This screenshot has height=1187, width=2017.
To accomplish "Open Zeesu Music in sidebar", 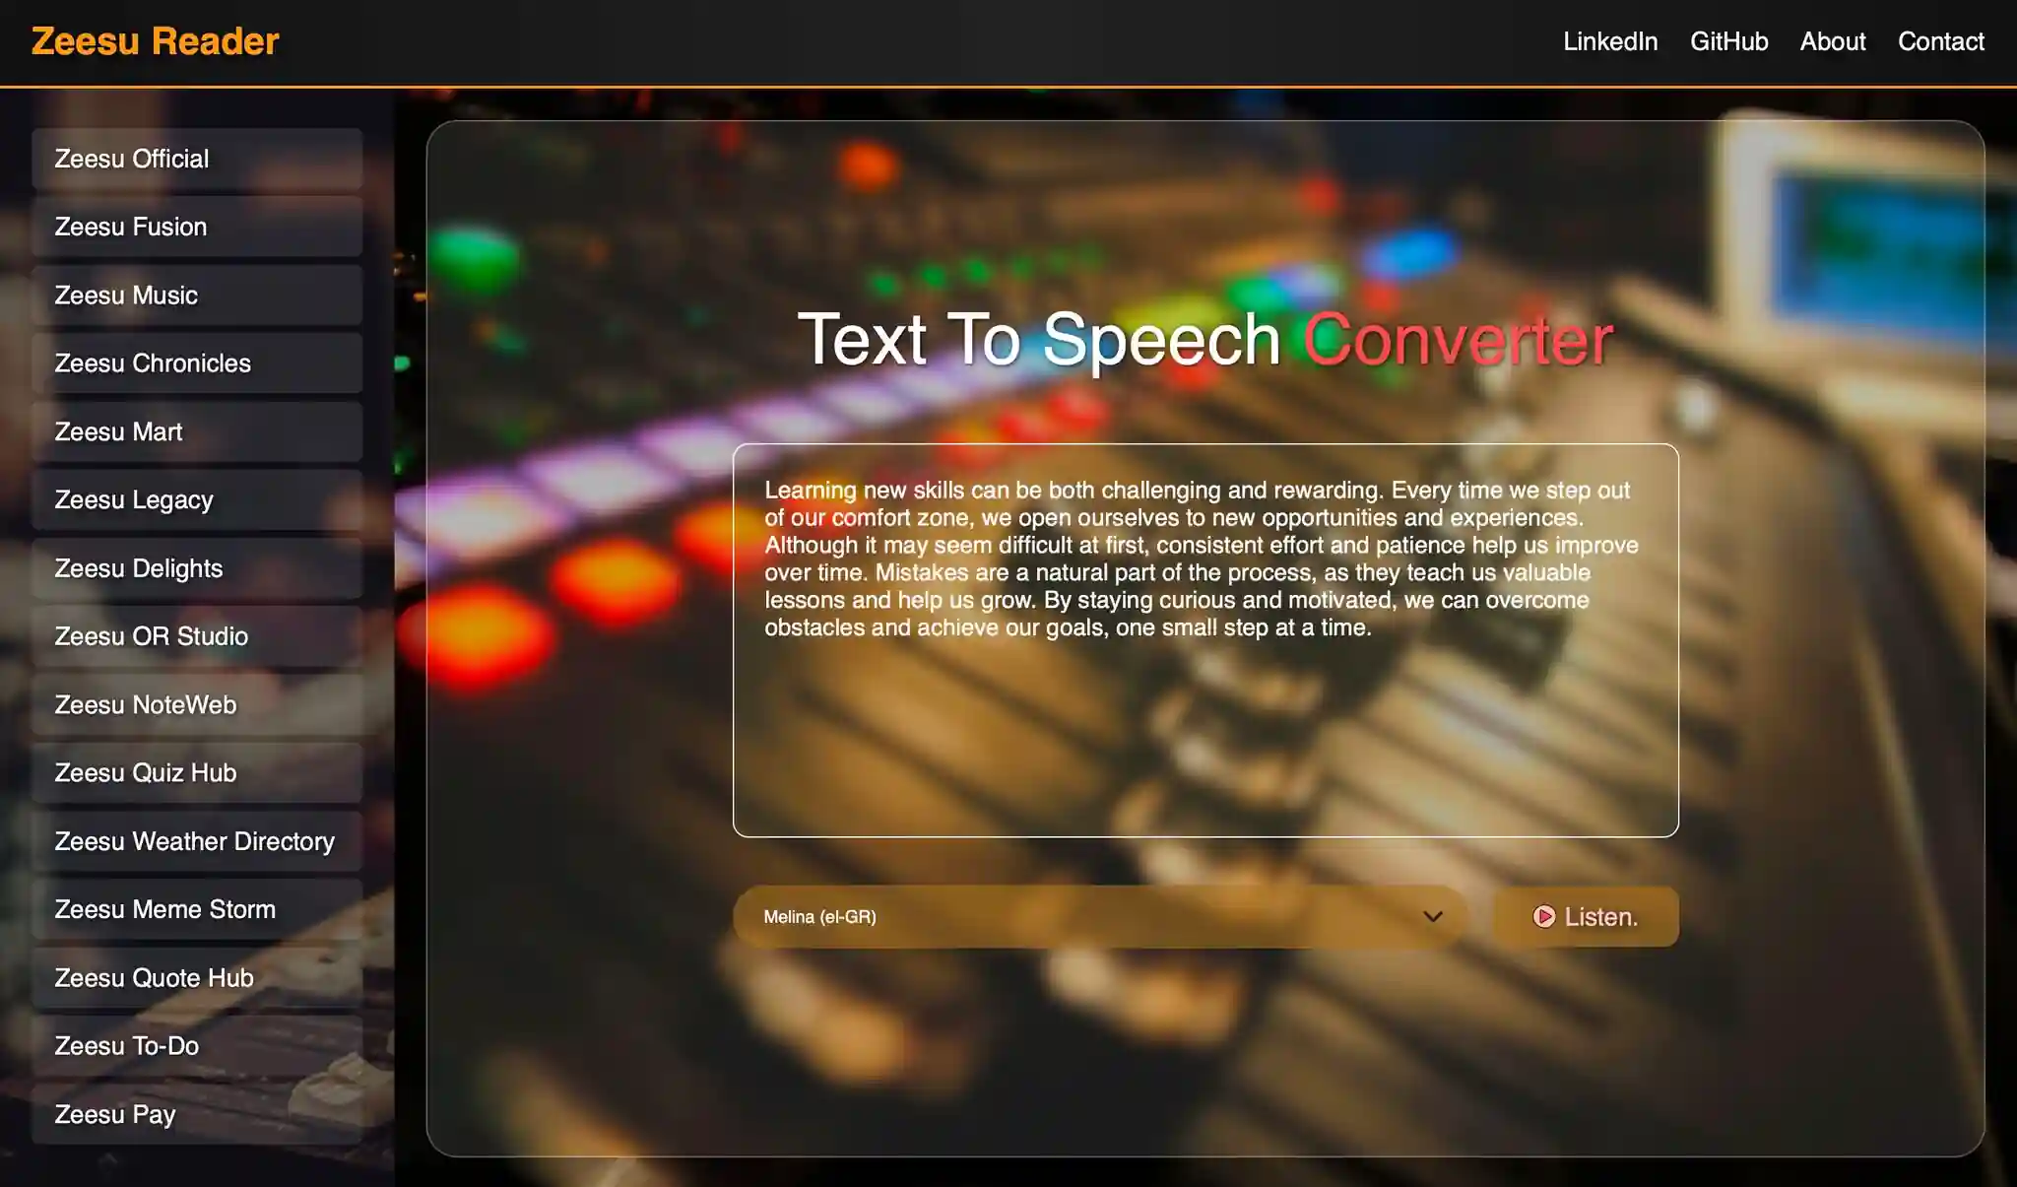I will click(x=197, y=296).
